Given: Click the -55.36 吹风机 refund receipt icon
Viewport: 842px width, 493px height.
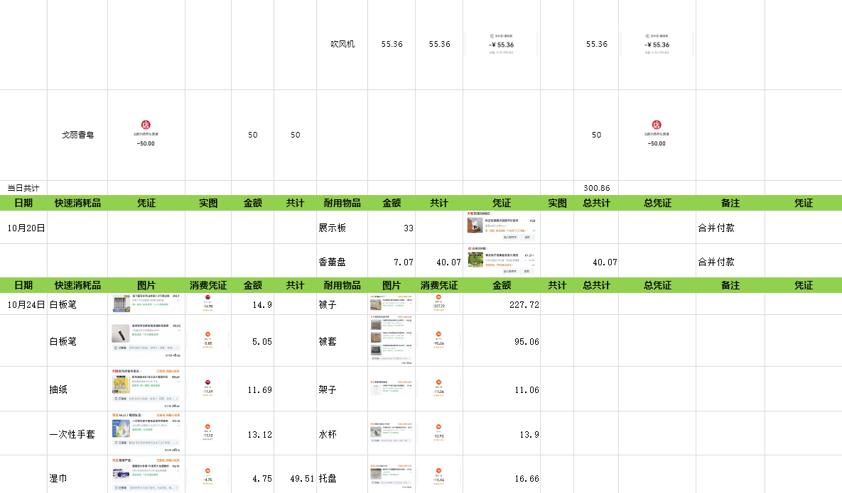Looking at the screenshot, I should pyautogui.click(x=502, y=44).
